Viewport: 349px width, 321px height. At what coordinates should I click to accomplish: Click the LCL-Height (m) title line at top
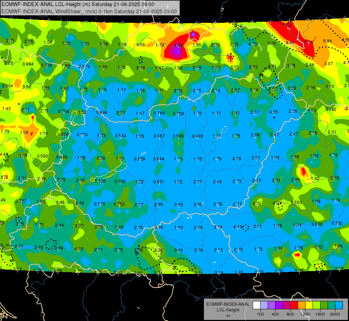pyautogui.click(x=78, y=4)
